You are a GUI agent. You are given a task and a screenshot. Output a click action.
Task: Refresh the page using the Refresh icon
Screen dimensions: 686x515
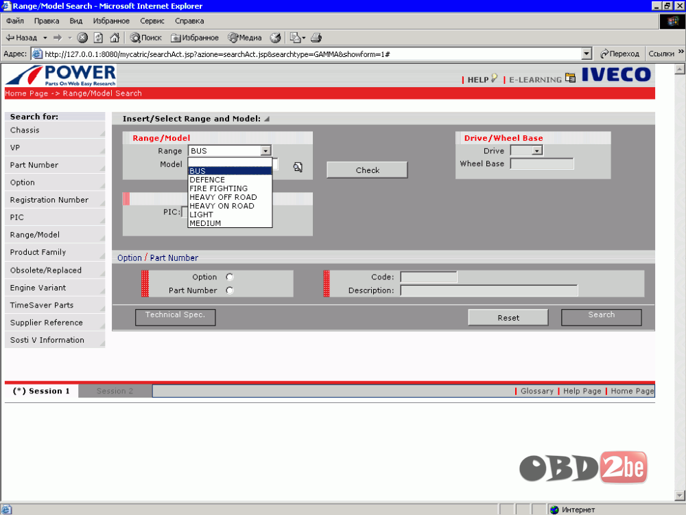click(x=98, y=38)
